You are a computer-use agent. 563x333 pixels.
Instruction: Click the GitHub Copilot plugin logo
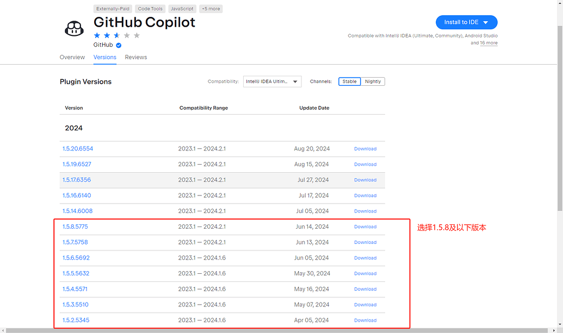tap(74, 28)
